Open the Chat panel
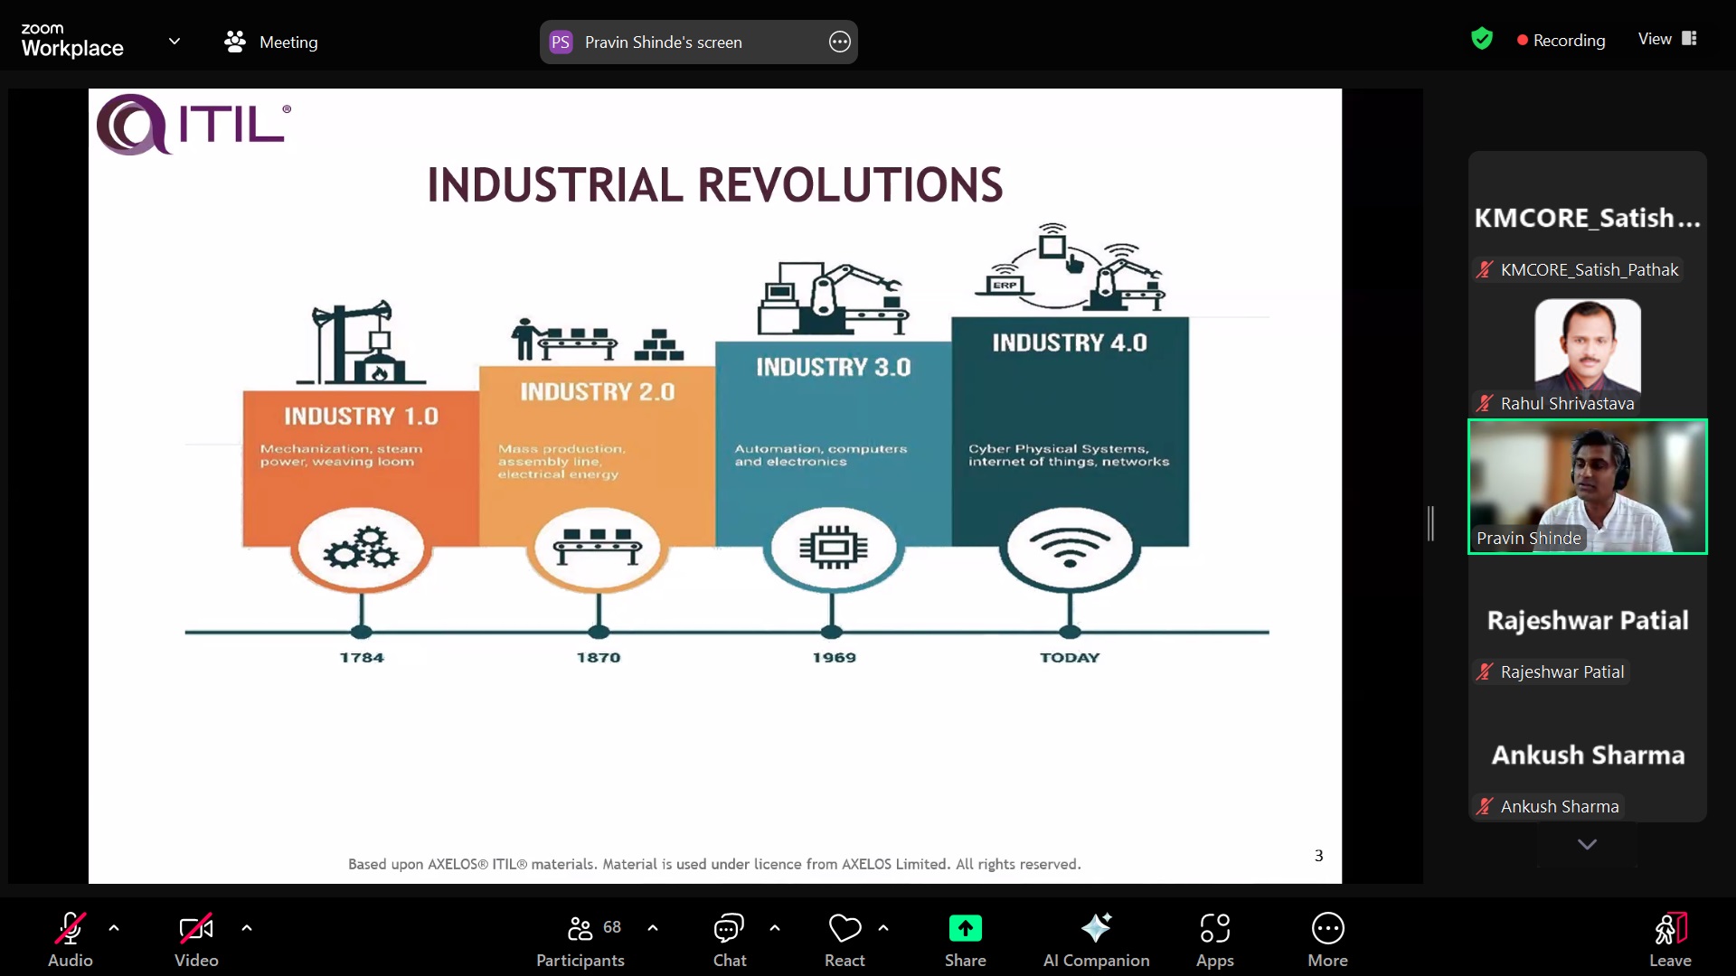This screenshot has height=976, width=1736. 729,929
